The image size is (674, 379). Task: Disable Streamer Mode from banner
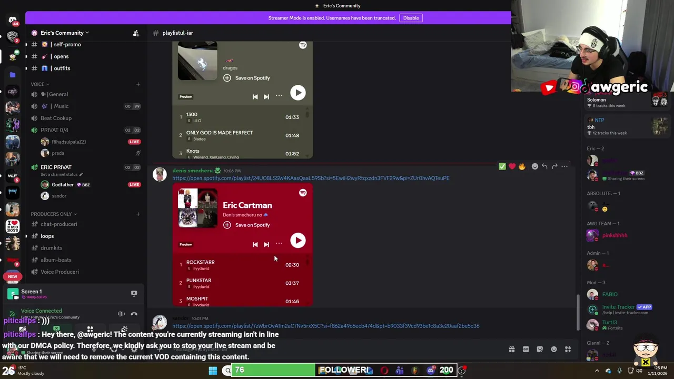(411, 18)
